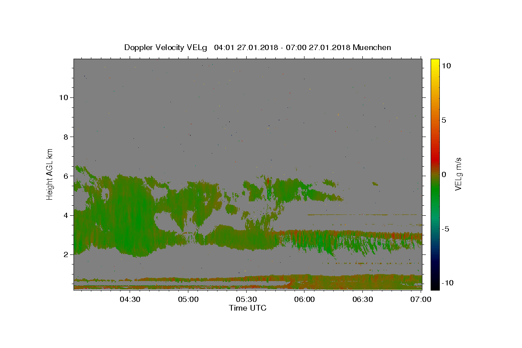Screen dimensions: 522x348
Task: Click the height tick label 8
Action: pyautogui.click(x=66, y=137)
